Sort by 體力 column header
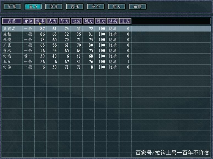Image resolution: width=213 pixels, height=159 pixels. pos(101,21)
